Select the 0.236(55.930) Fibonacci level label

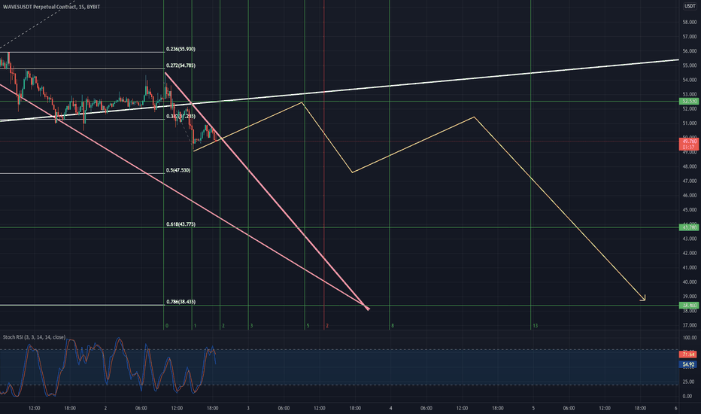click(x=181, y=49)
